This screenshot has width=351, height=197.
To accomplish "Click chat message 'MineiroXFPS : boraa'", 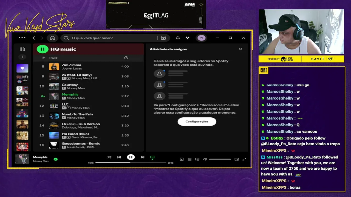I will pyautogui.click(x=281, y=187).
